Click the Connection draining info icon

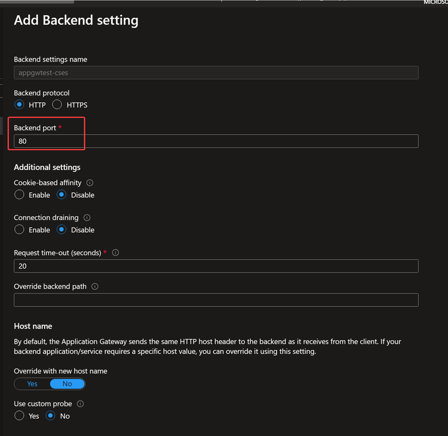87,218
